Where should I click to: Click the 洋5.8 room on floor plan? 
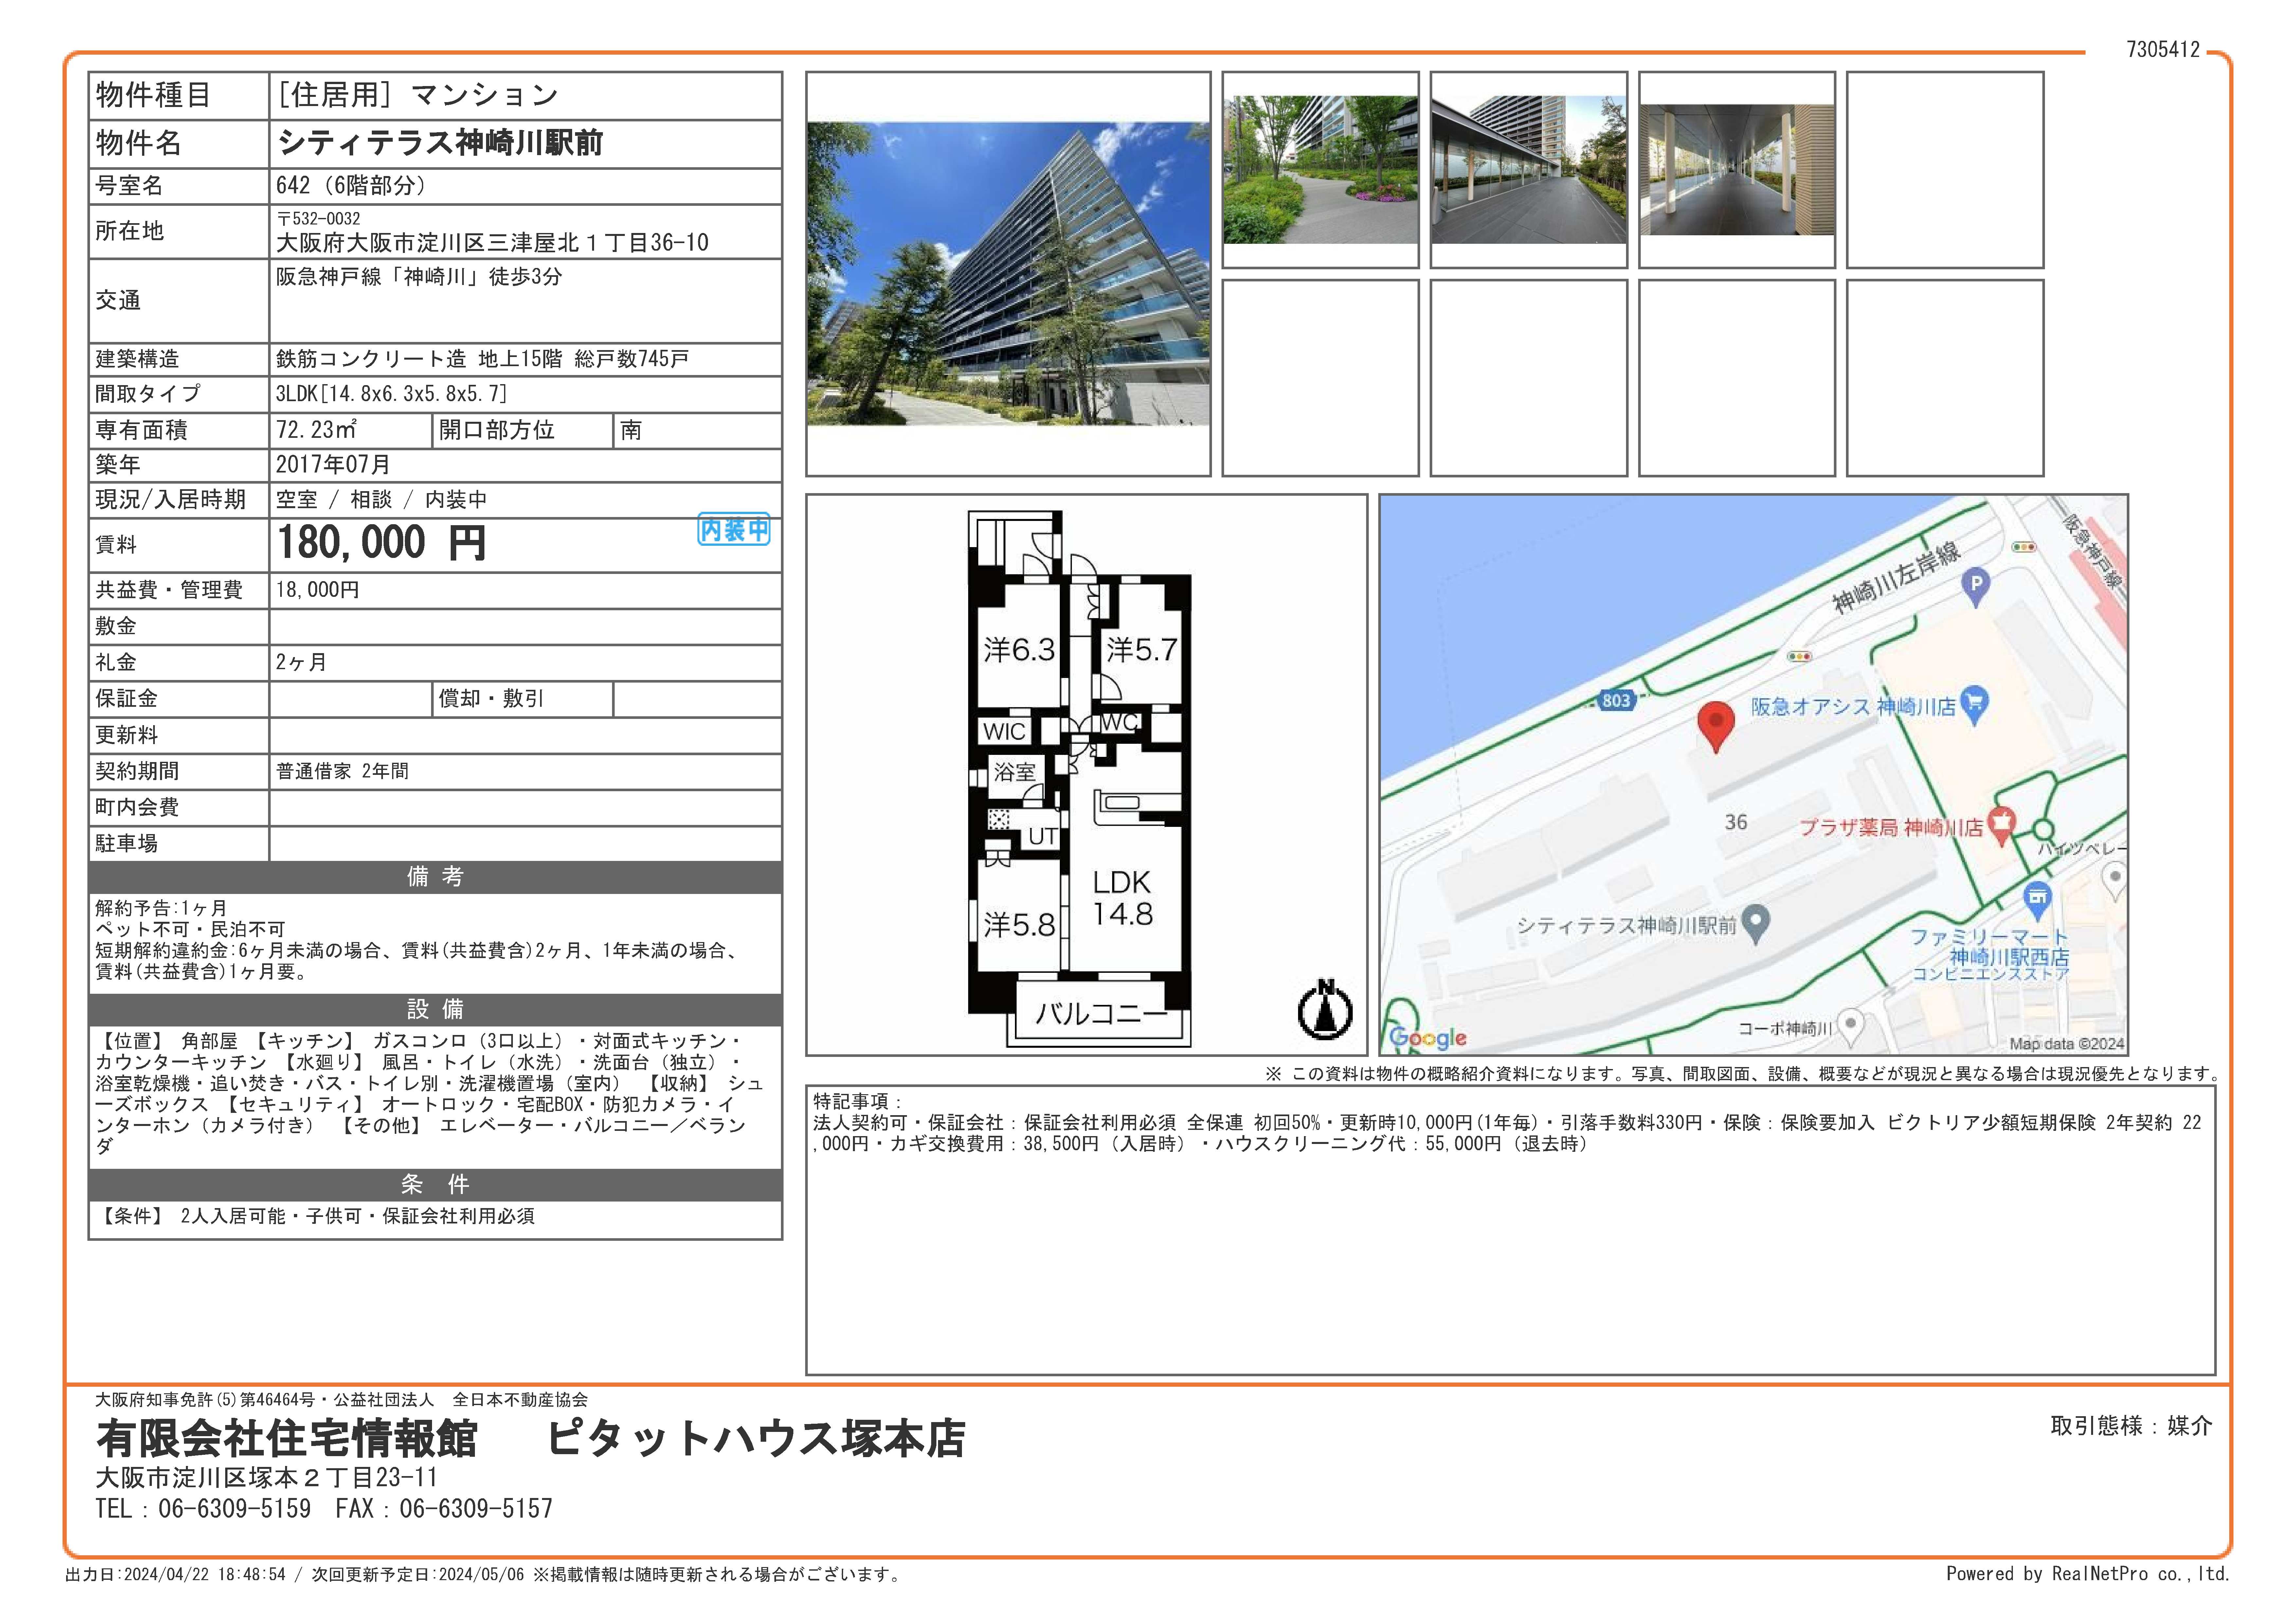point(1019,924)
